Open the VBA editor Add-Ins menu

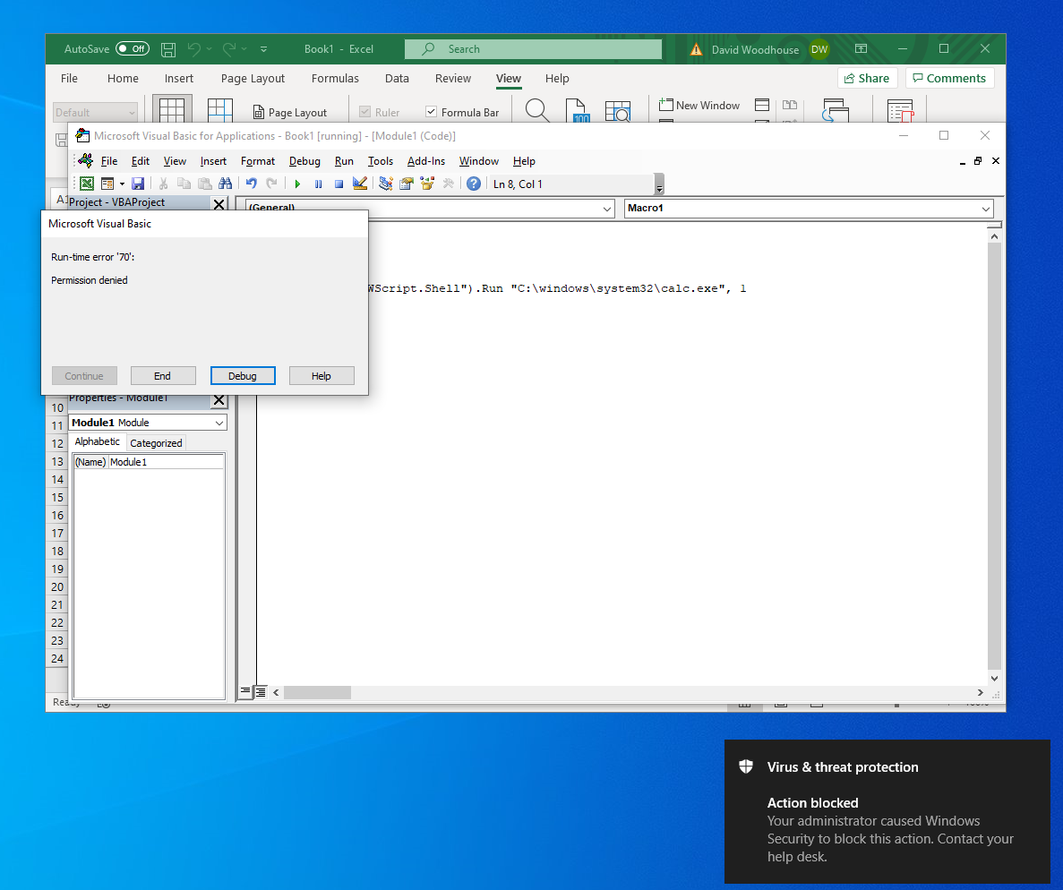point(425,161)
